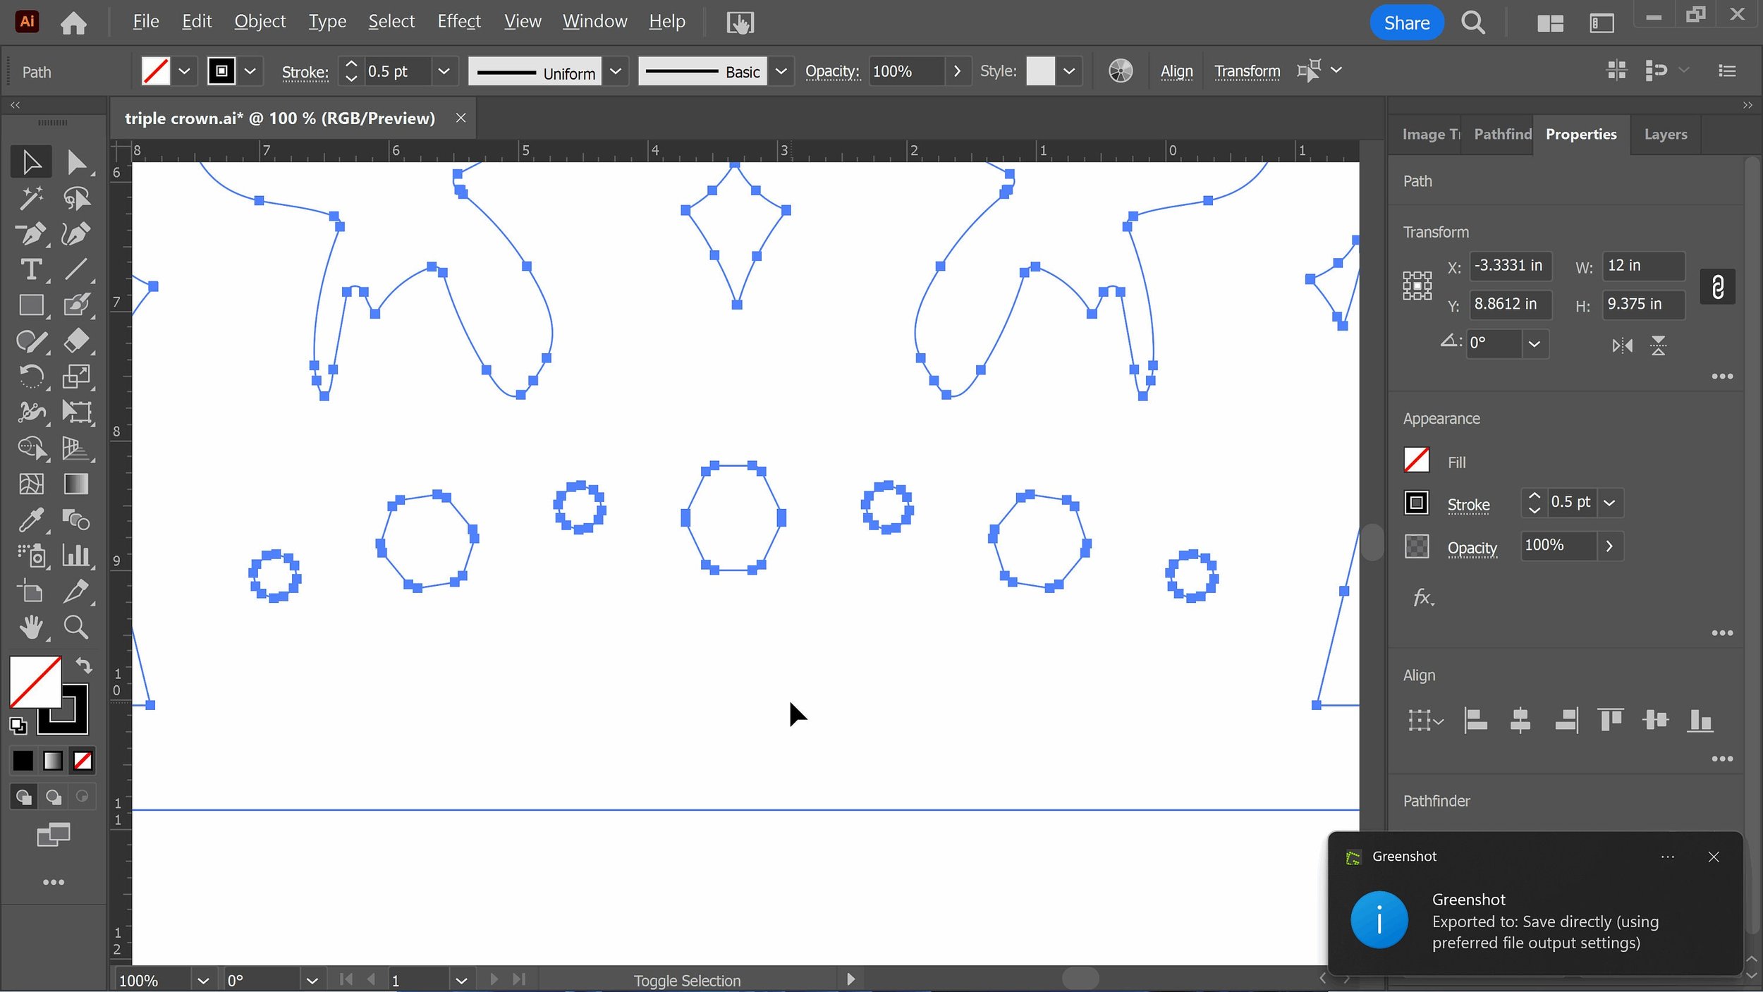
Task: Open the graphic Style dropdown
Action: click(1068, 71)
